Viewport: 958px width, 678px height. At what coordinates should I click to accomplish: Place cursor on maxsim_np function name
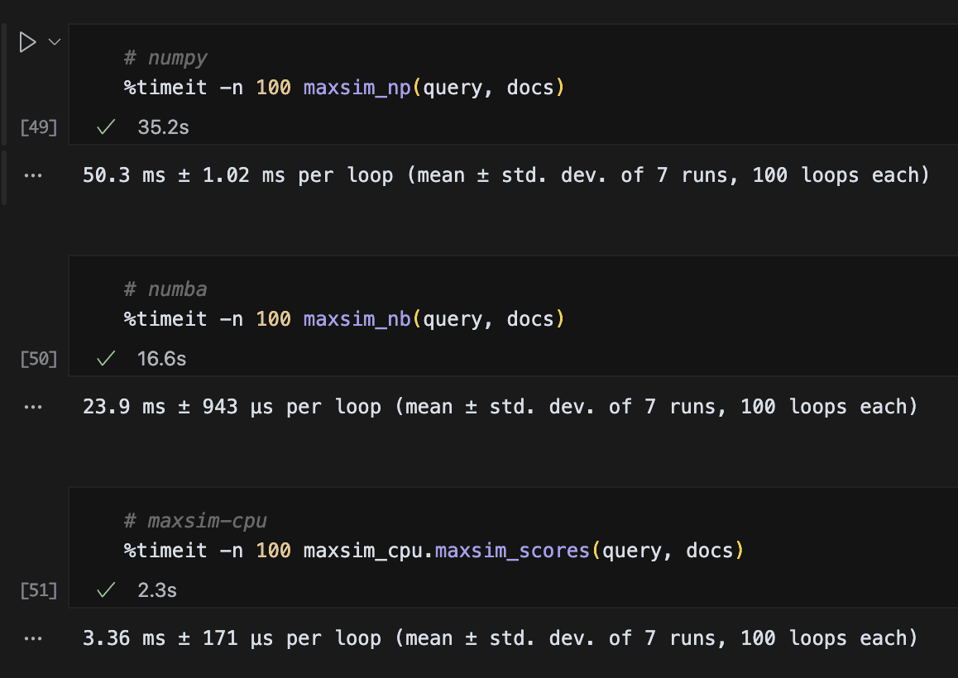(x=357, y=87)
